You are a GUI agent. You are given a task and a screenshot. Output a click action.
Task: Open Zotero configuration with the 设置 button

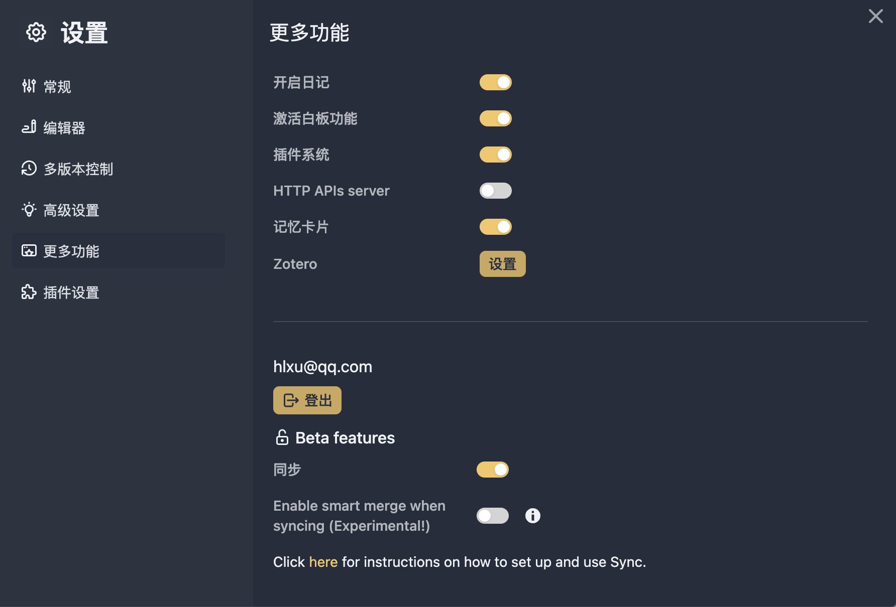click(502, 263)
